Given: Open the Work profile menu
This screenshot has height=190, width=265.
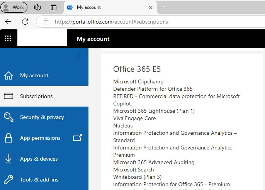Looking at the screenshot, I should coord(14,7).
